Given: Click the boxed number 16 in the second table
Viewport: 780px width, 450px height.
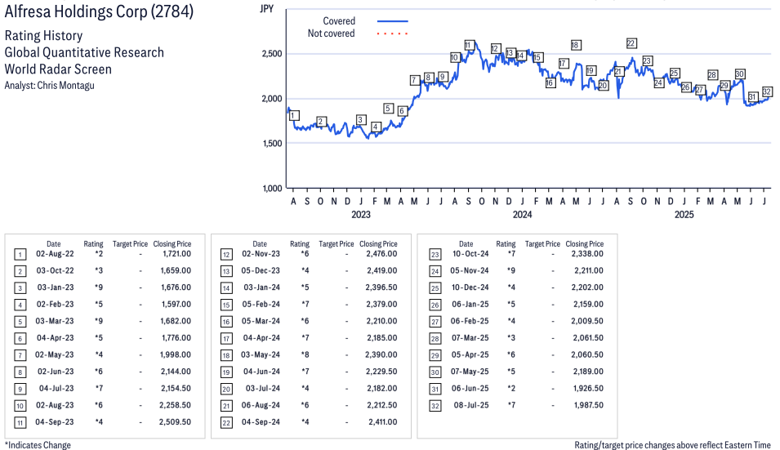Looking at the screenshot, I should (226, 322).
